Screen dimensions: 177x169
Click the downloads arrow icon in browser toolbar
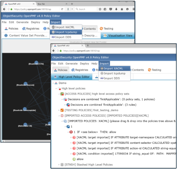pyautogui.click(x=116, y=9)
